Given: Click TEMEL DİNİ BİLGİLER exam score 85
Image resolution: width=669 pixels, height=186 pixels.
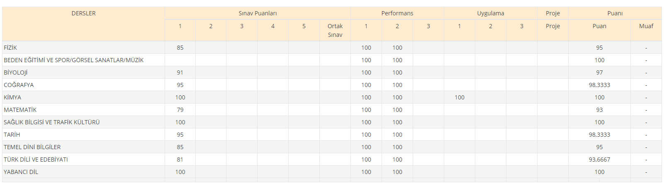Looking at the screenshot, I should 180,147.
